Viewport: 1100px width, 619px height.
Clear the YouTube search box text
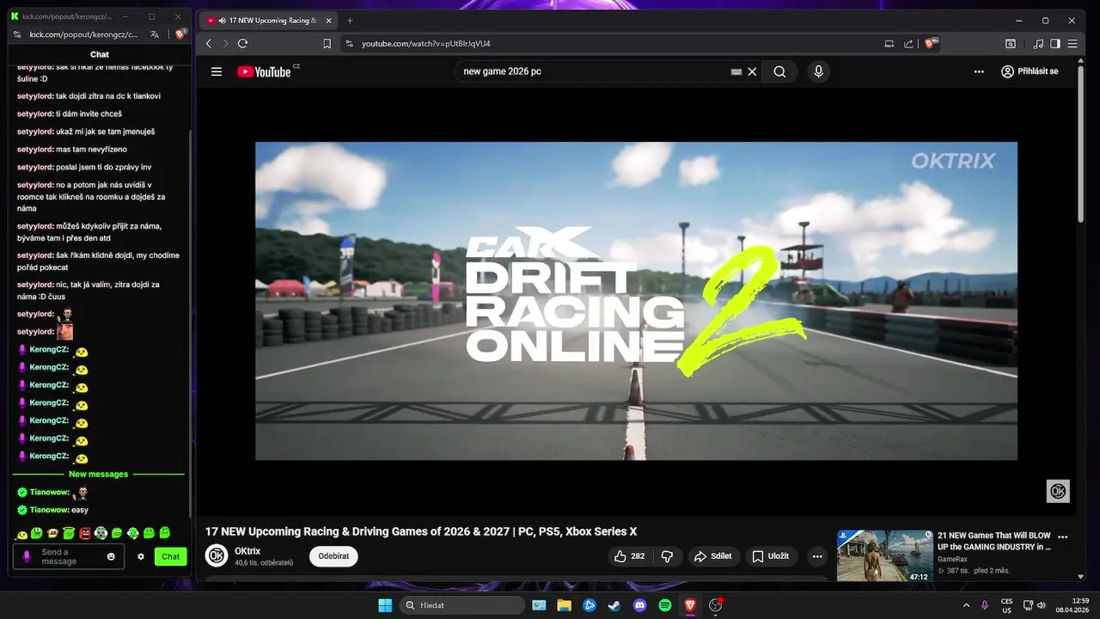[x=752, y=71]
